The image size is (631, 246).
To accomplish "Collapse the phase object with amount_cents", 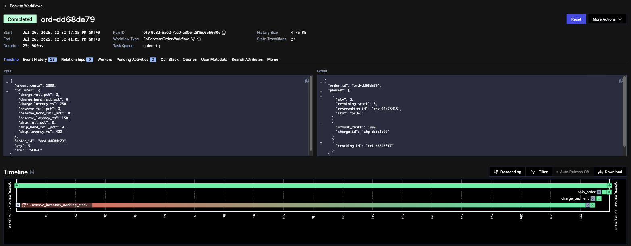I will pyautogui.click(x=321, y=123).
